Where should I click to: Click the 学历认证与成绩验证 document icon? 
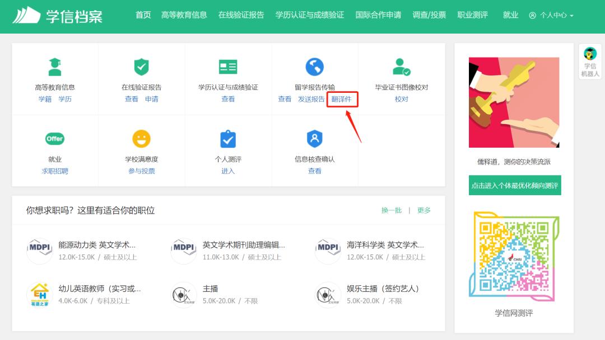[227, 66]
